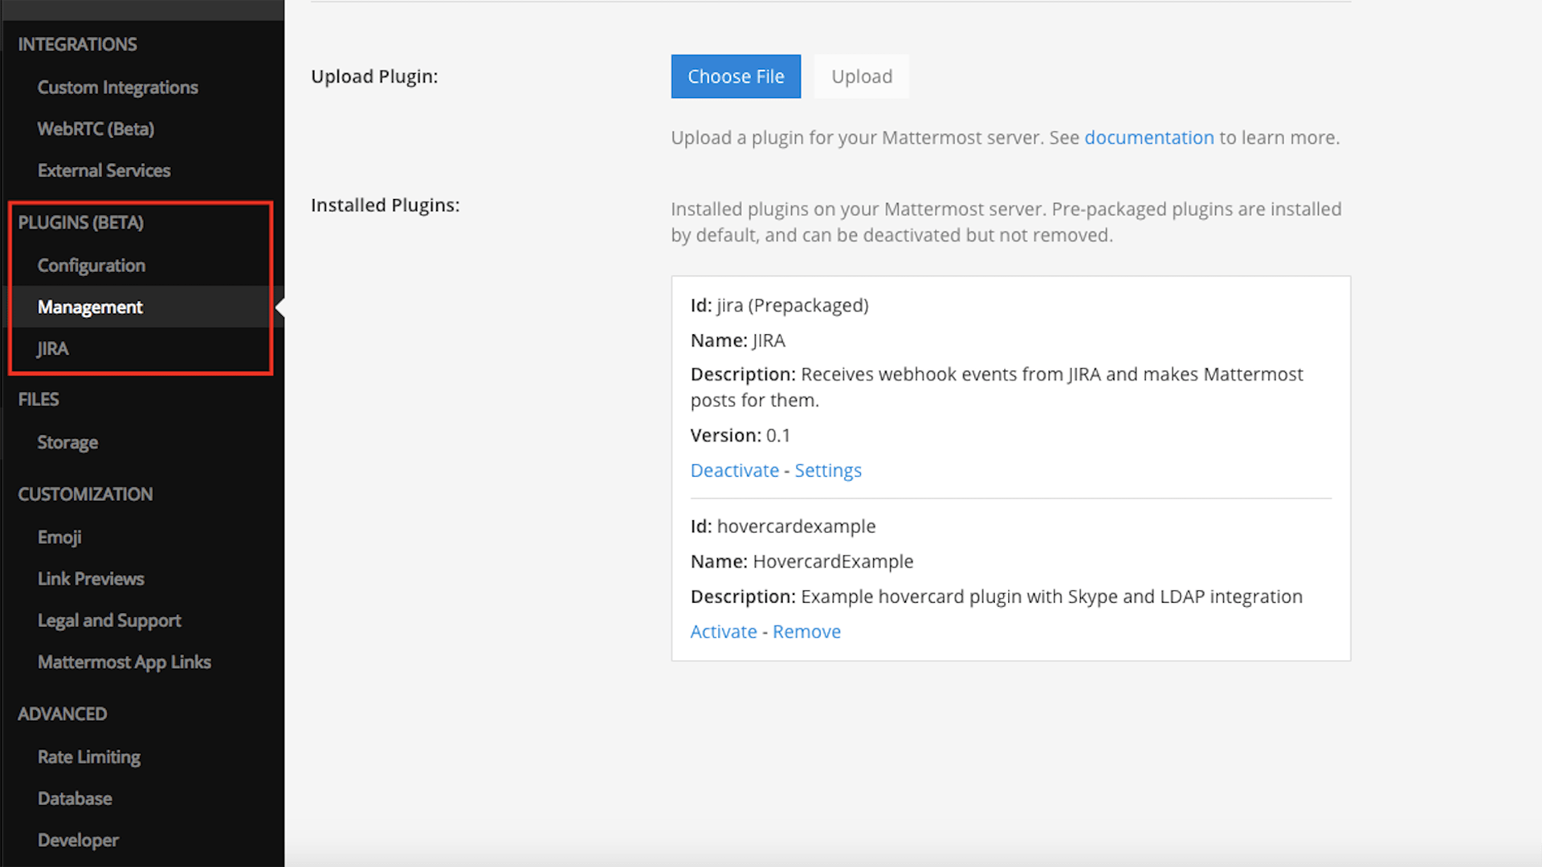Go to External Services page
This screenshot has width=1542, height=867.
104,171
